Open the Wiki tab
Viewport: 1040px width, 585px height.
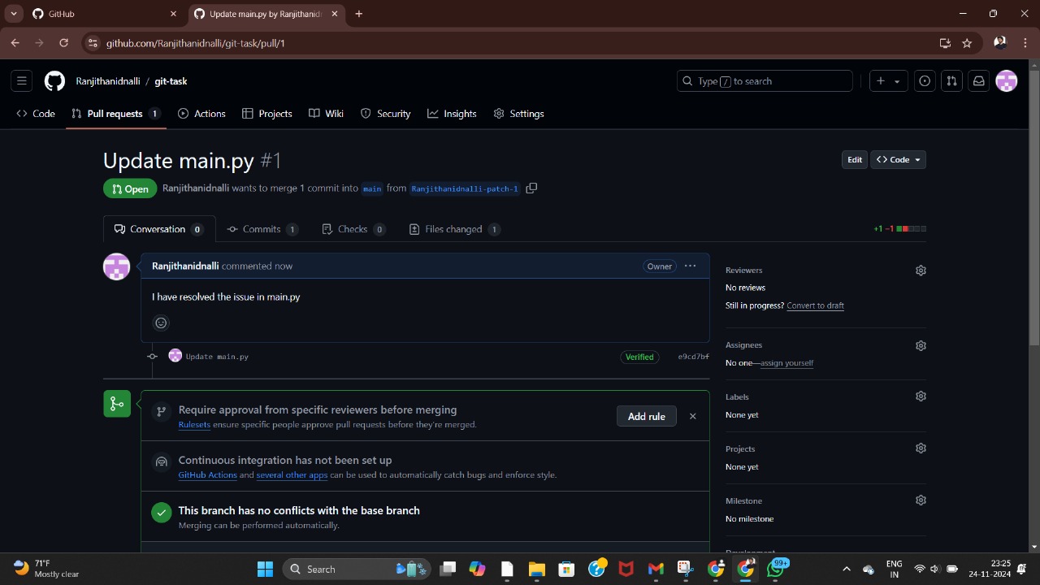click(x=327, y=114)
